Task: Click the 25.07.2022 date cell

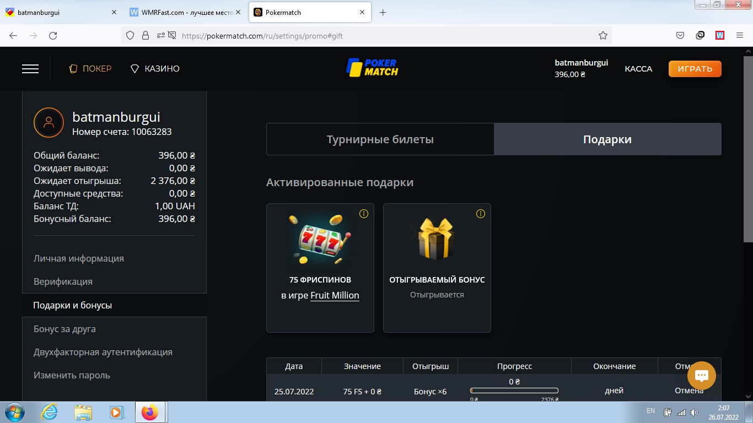Action: tap(294, 392)
